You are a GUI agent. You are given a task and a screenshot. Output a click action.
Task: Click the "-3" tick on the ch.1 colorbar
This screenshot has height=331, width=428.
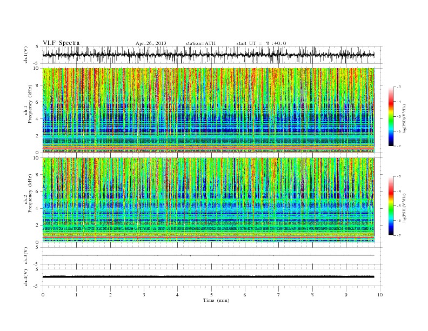(x=399, y=87)
